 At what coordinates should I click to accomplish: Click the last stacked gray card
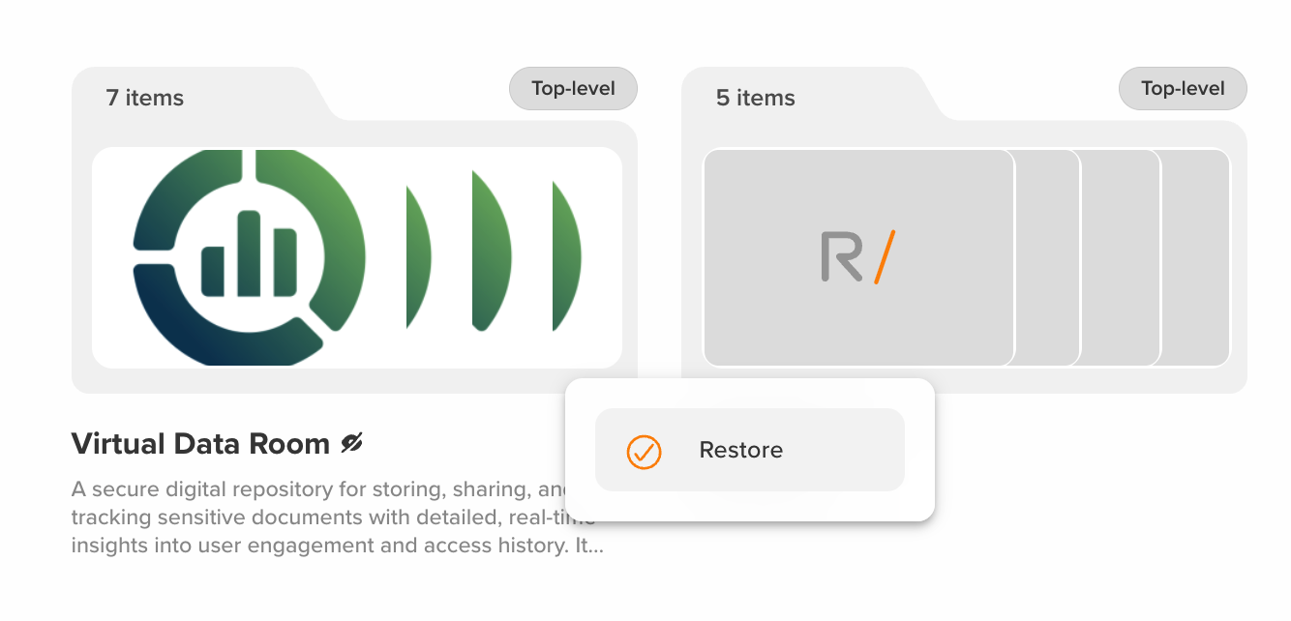1196,257
